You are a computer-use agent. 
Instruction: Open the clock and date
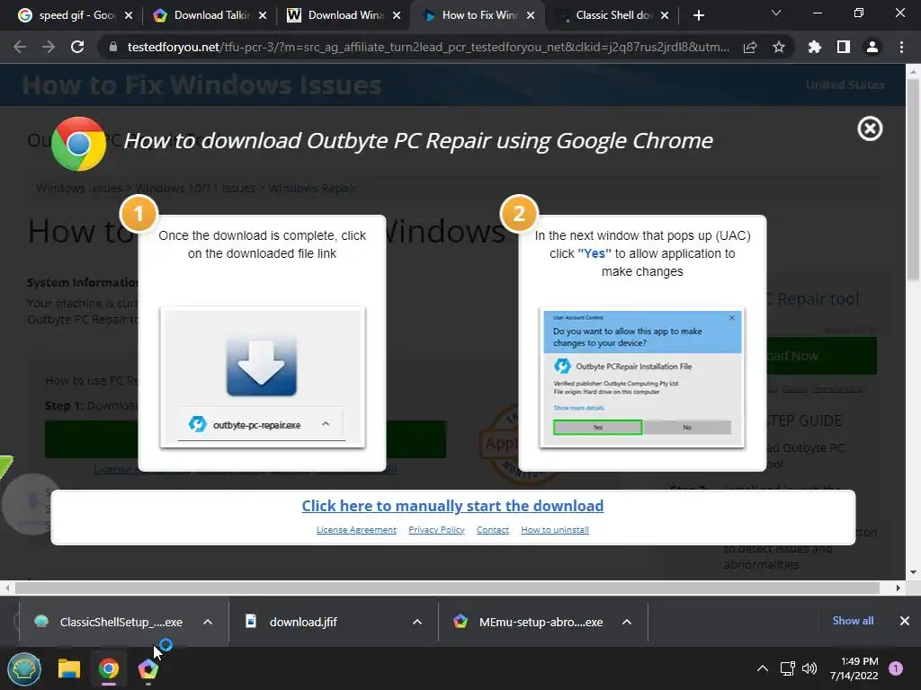click(x=854, y=668)
